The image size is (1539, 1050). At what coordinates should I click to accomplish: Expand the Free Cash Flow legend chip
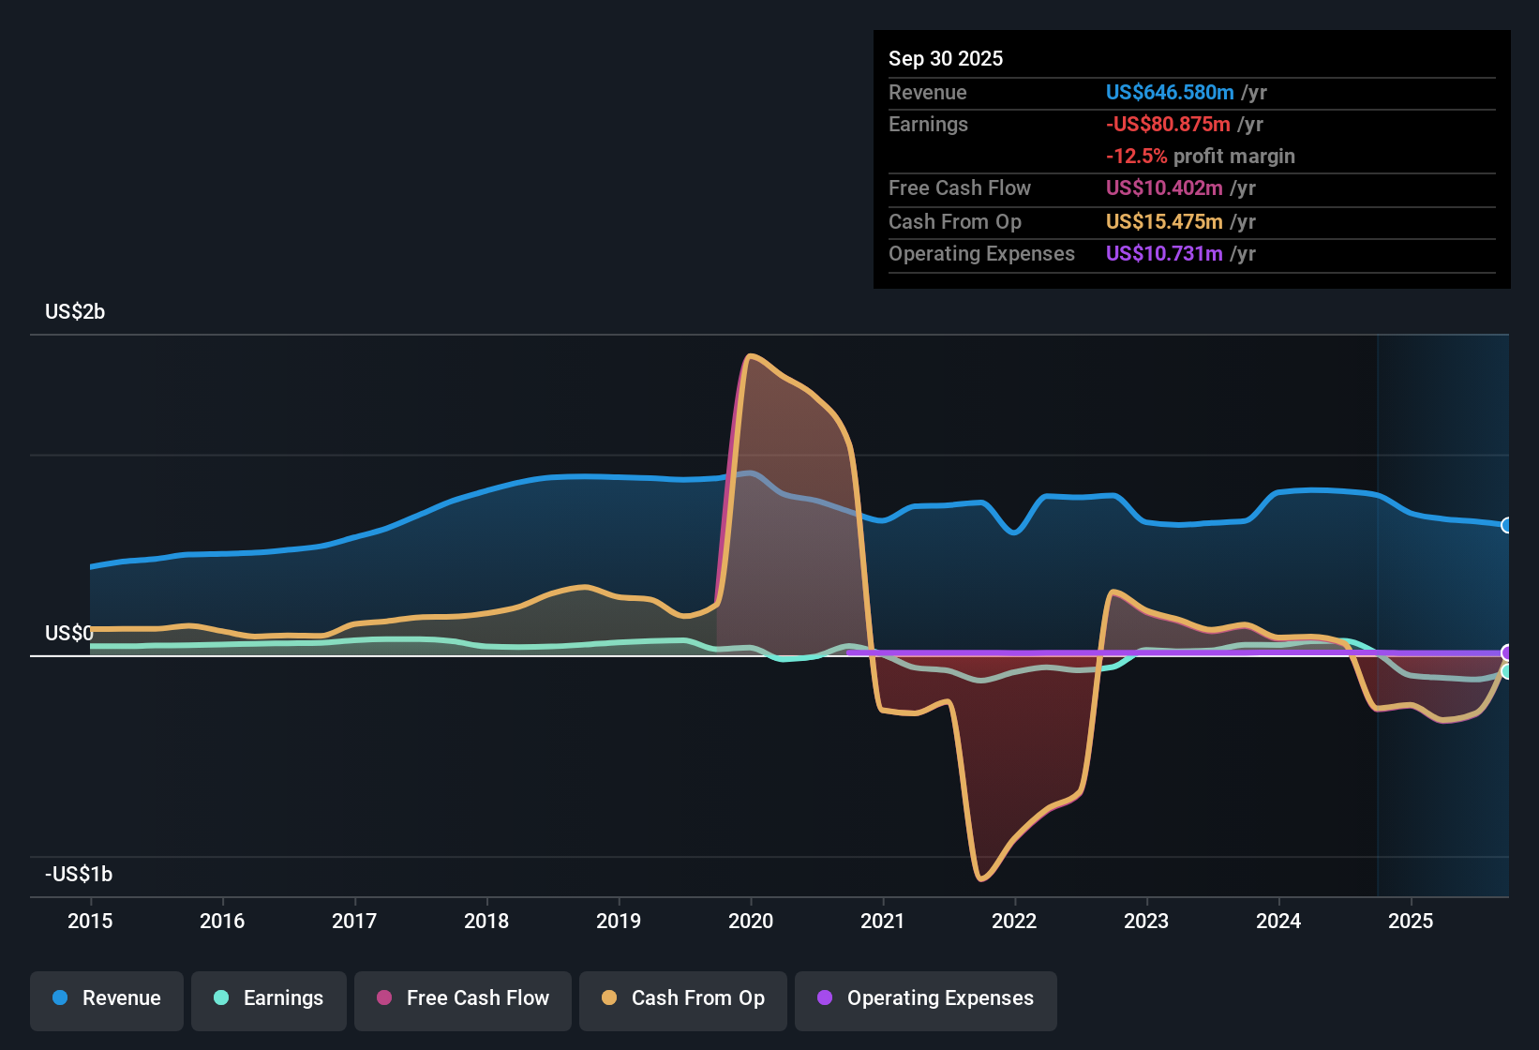point(462,998)
